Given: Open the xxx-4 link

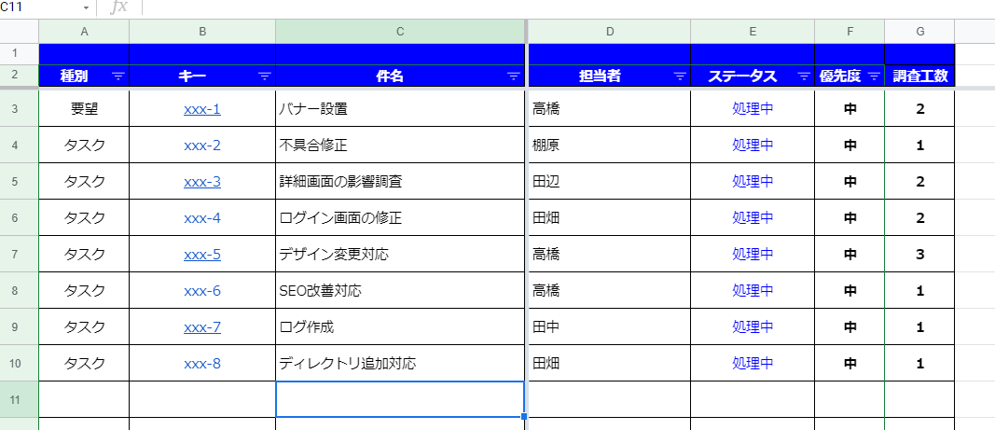Looking at the screenshot, I should click(202, 218).
